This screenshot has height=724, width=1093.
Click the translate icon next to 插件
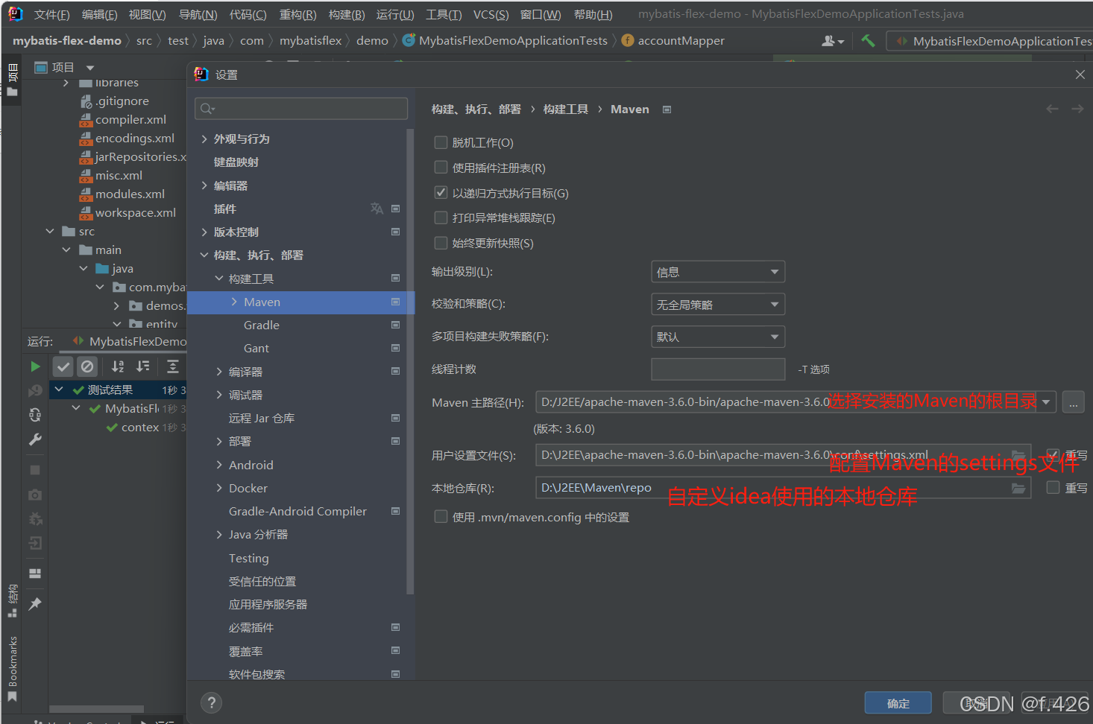click(377, 209)
